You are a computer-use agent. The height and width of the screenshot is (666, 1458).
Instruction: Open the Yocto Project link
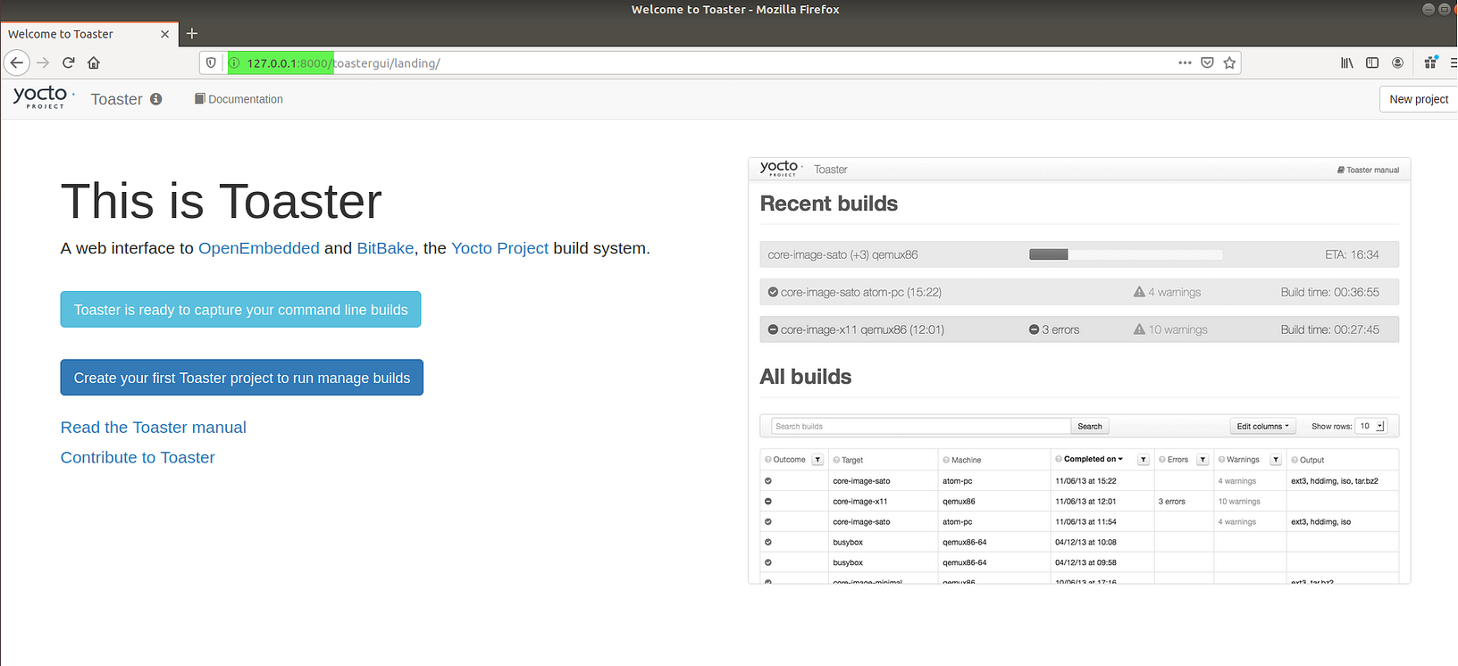tap(499, 248)
